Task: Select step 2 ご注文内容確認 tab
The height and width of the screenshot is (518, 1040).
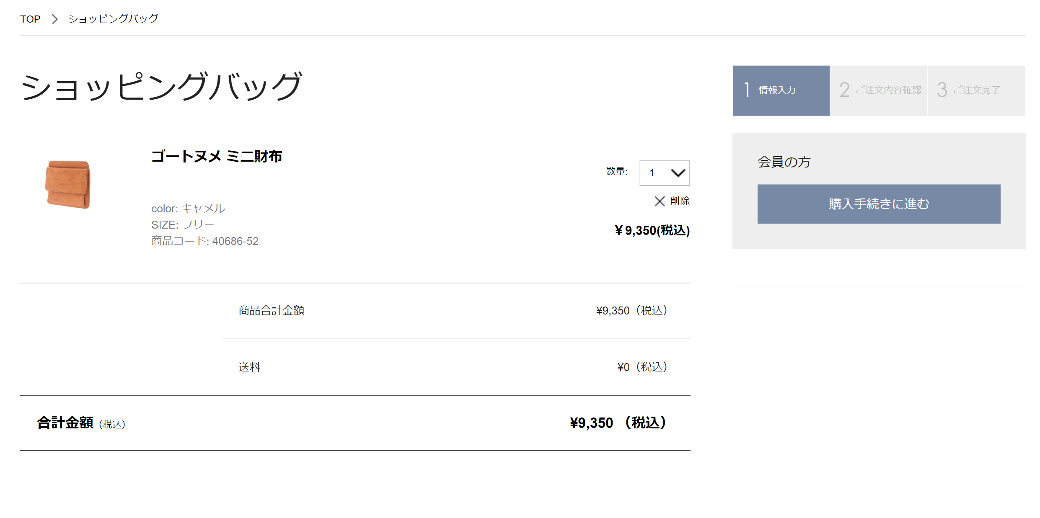Action: [x=879, y=90]
